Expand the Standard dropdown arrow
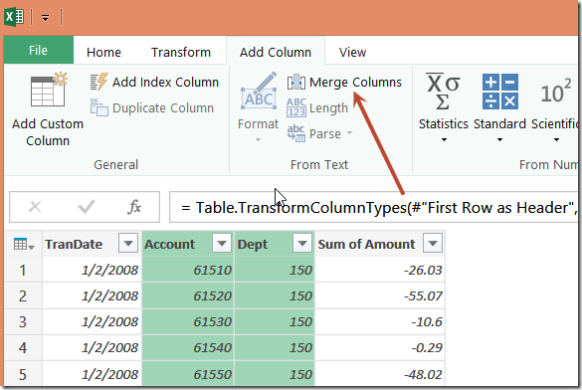The height and width of the screenshot is (390, 582). (x=499, y=140)
